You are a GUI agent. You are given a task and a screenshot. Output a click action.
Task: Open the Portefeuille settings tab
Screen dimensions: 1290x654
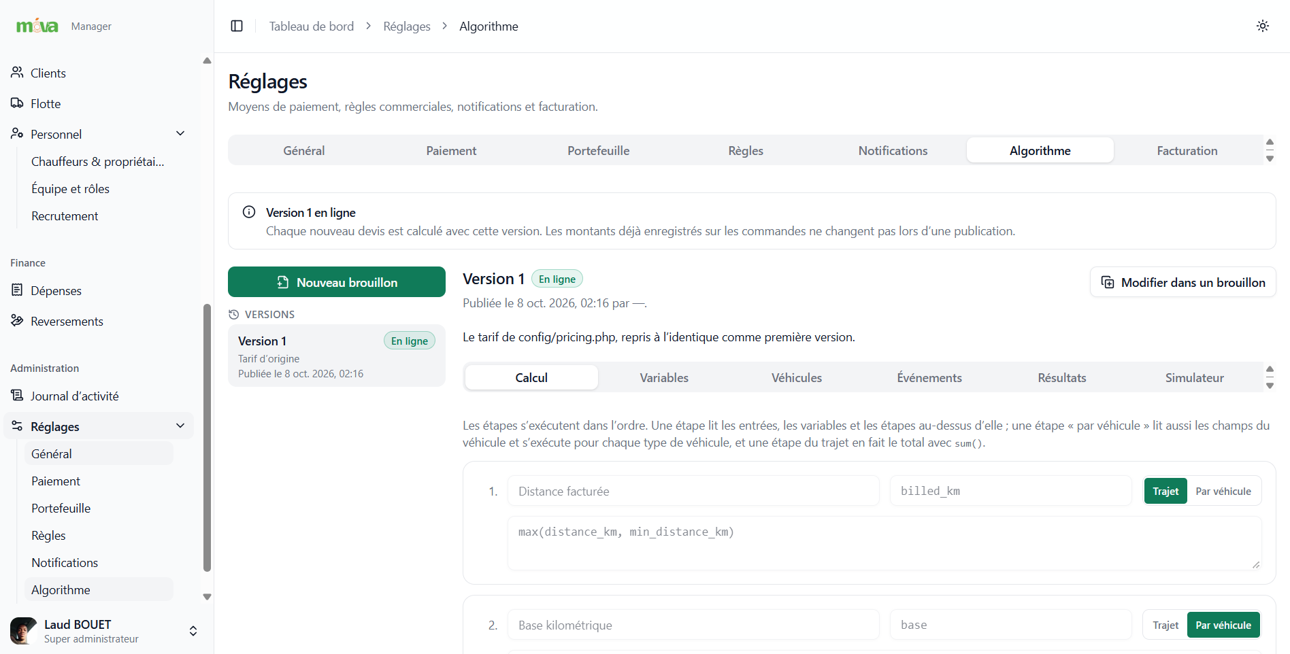click(x=599, y=150)
